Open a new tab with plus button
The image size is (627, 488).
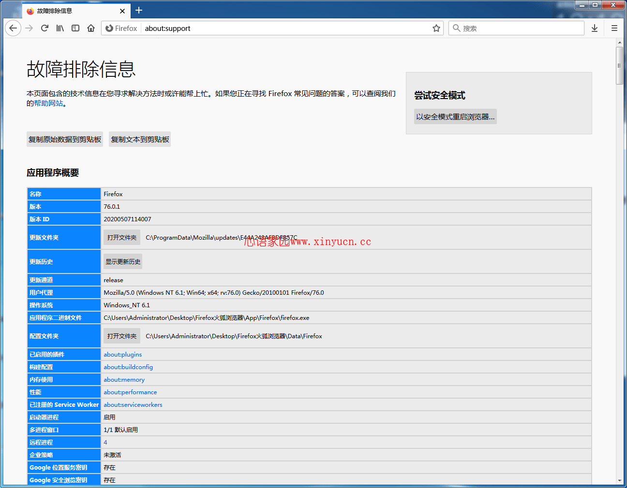pos(139,10)
